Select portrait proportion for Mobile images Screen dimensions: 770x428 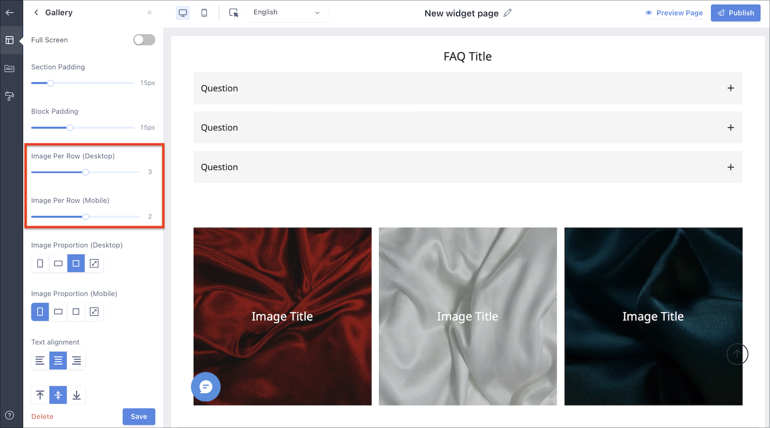point(40,312)
